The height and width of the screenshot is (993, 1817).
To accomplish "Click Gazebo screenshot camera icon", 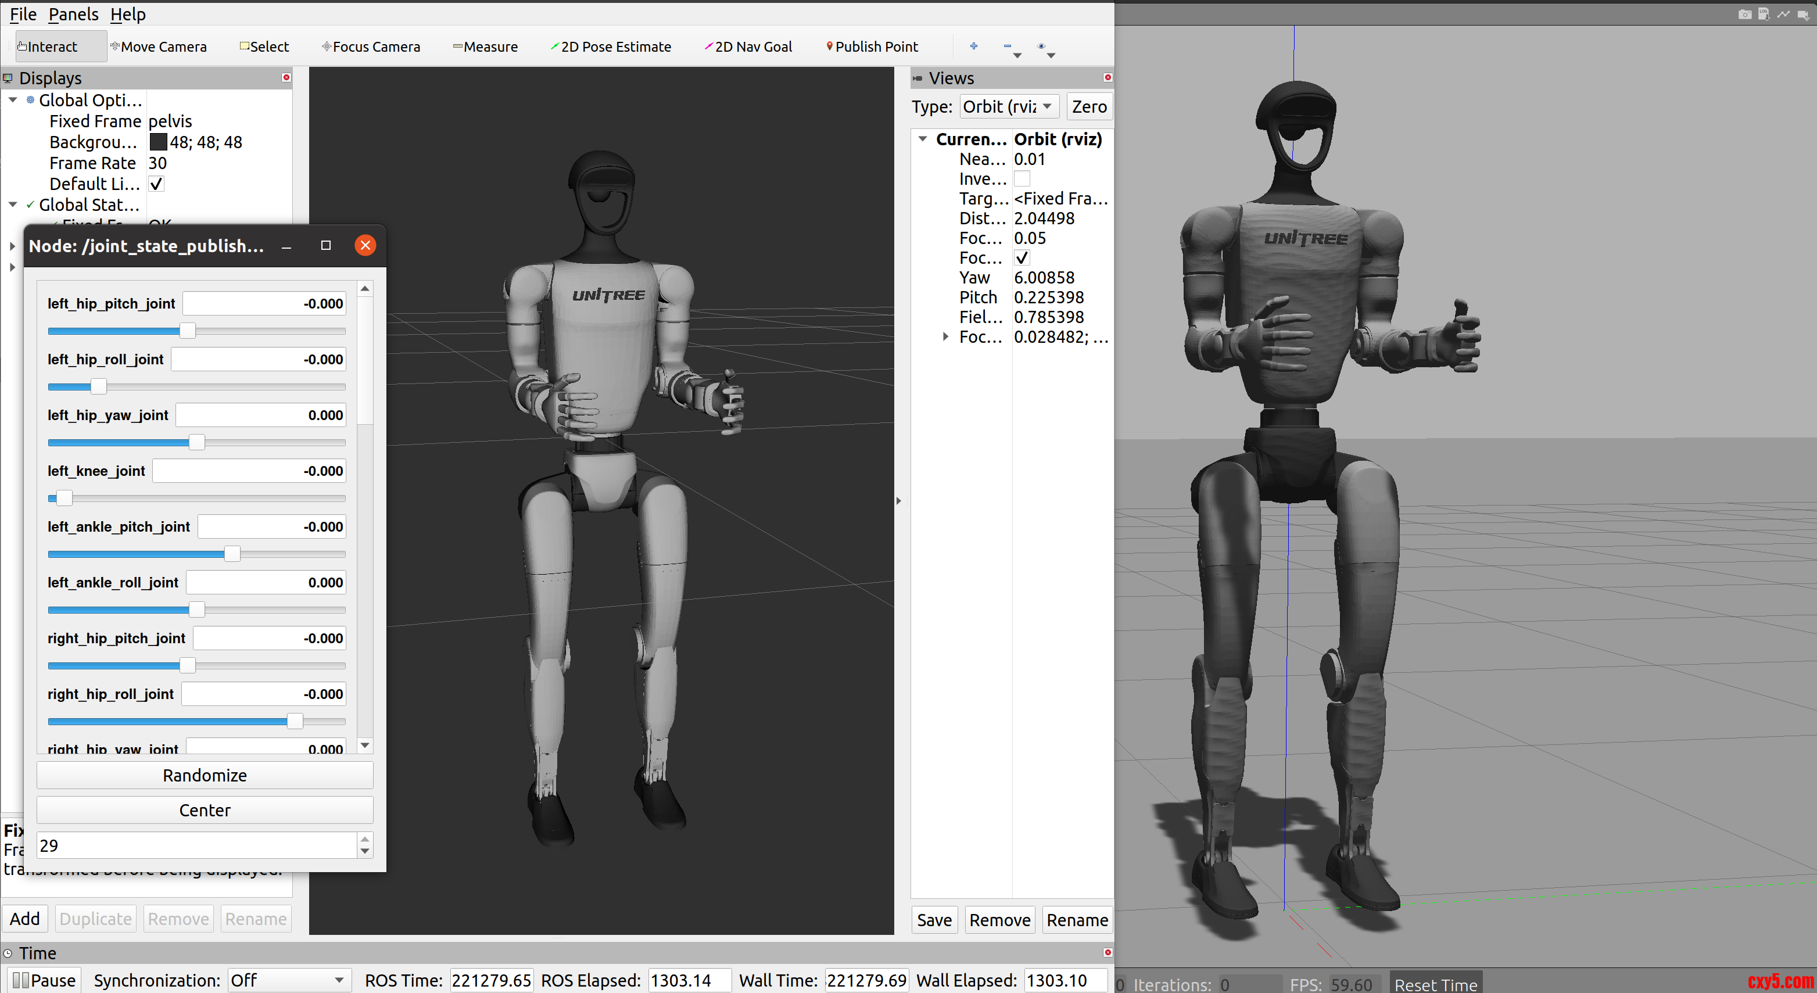I will pos(1744,14).
